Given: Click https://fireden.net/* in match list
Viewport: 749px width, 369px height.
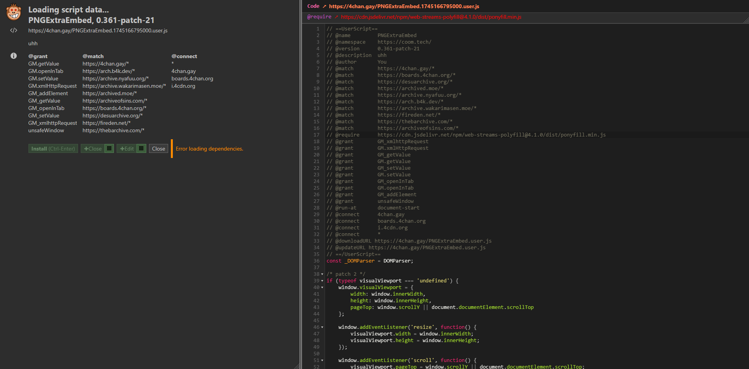Looking at the screenshot, I should point(106,123).
